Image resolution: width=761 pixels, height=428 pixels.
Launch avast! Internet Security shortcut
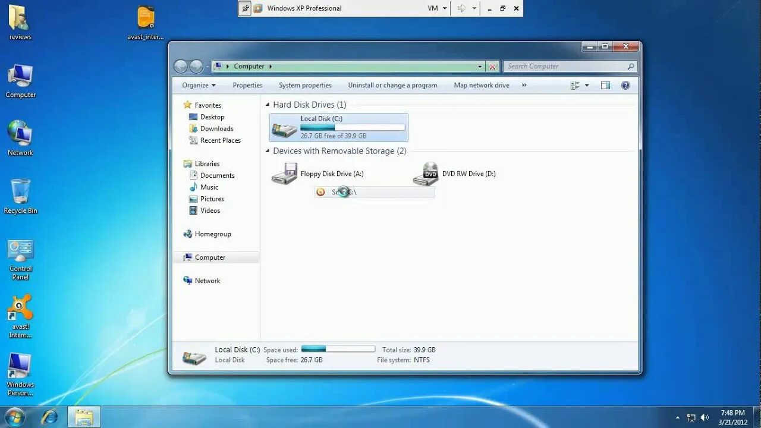(x=21, y=316)
